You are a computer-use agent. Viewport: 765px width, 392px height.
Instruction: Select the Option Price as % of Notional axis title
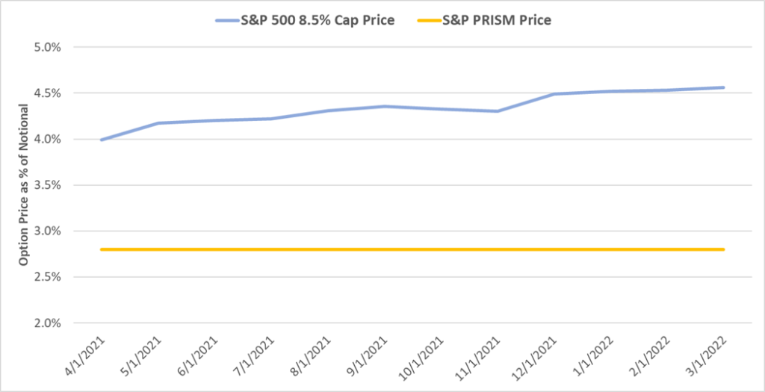coord(23,185)
